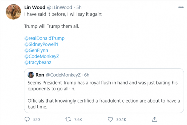The height and width of the screenshot is (125, 187).
Task: Click the Ron name in quoted tweet
Action: [x=40, y=75]
